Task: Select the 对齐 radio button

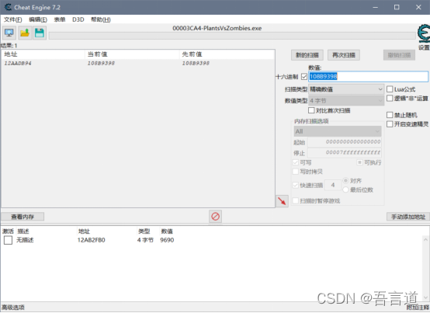Action: pyautogui.click(x=345, y=180)
